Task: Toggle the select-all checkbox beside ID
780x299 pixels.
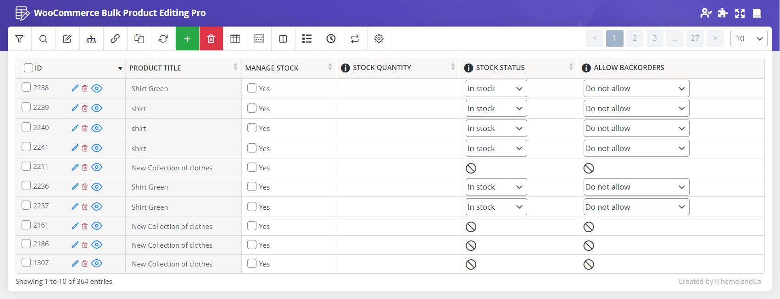Action: tap(28, 68)
